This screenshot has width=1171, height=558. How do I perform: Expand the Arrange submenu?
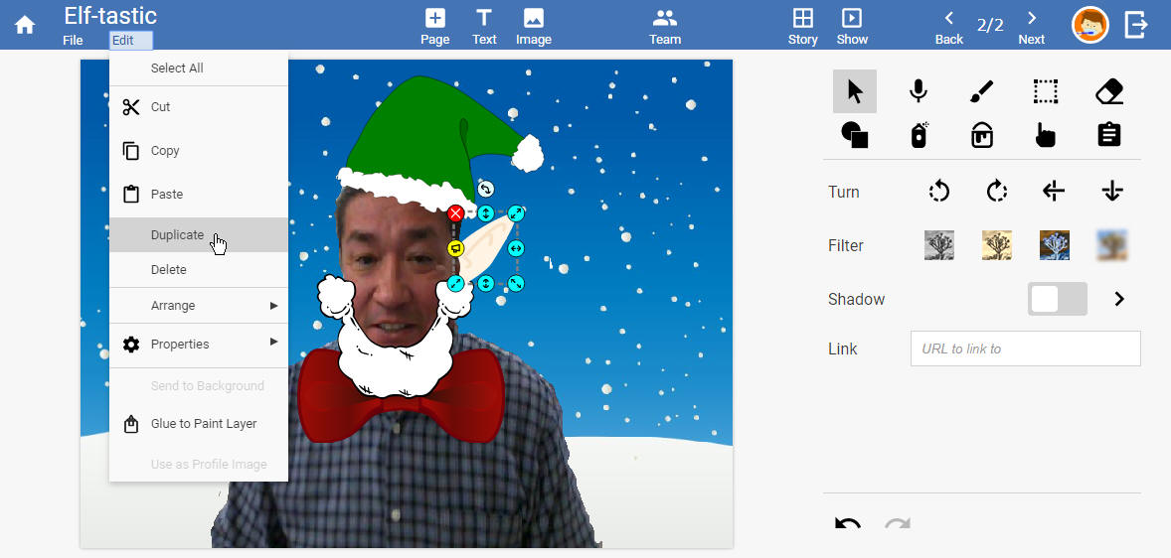pyautogui.click(x=199, y=305)
